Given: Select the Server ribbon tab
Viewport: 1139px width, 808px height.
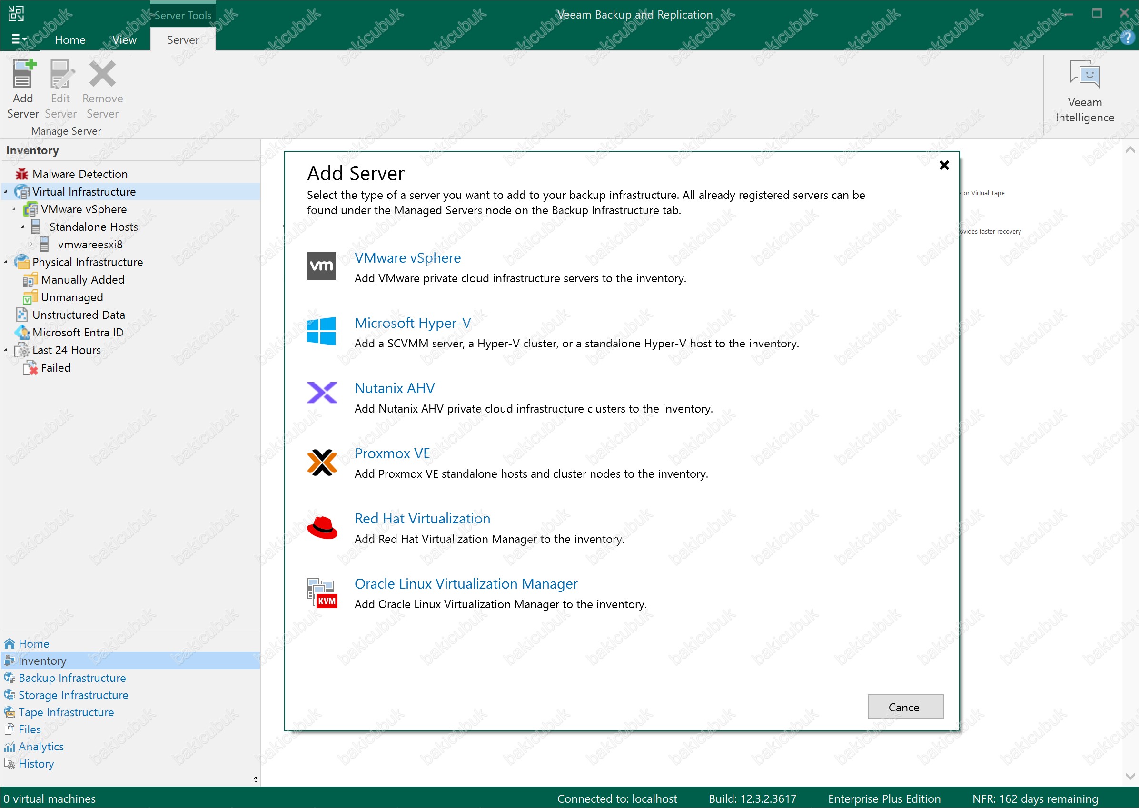Looking at the screenshot, I should point(183,40).
